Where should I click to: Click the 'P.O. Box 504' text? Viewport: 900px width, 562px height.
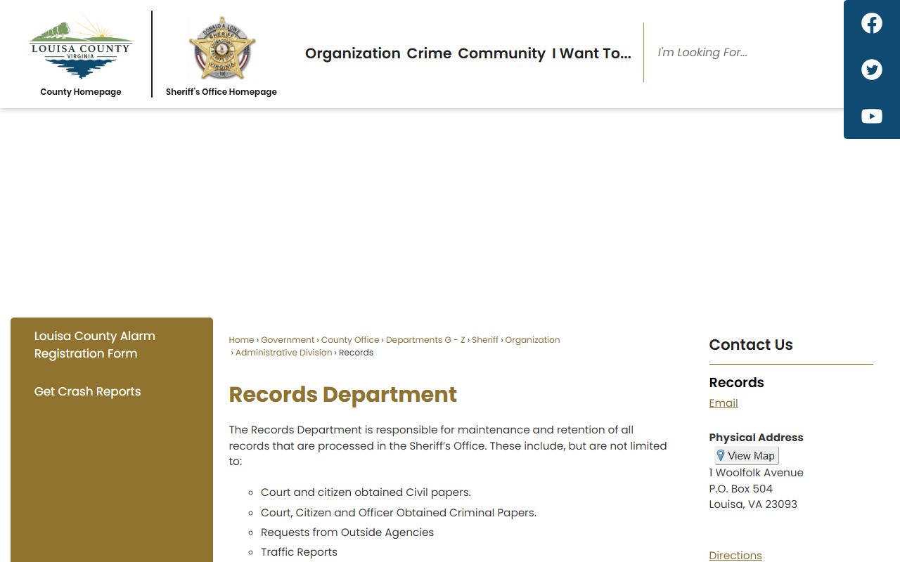click(741, 489)
